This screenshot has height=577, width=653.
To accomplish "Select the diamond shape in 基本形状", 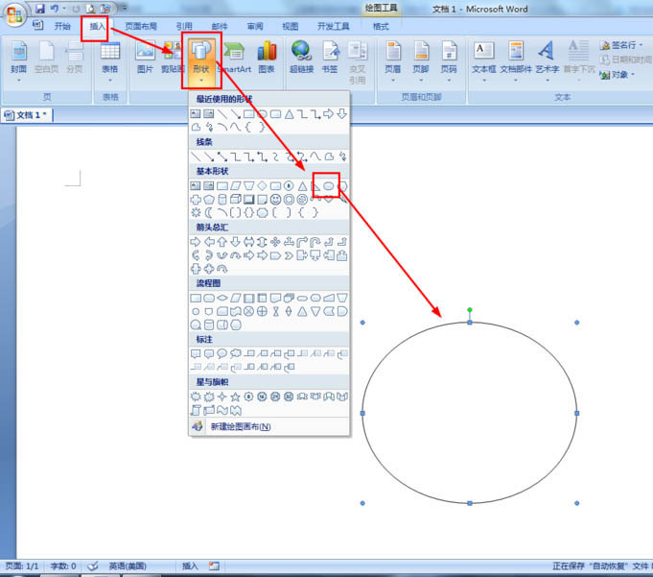I will pos(262,186).
